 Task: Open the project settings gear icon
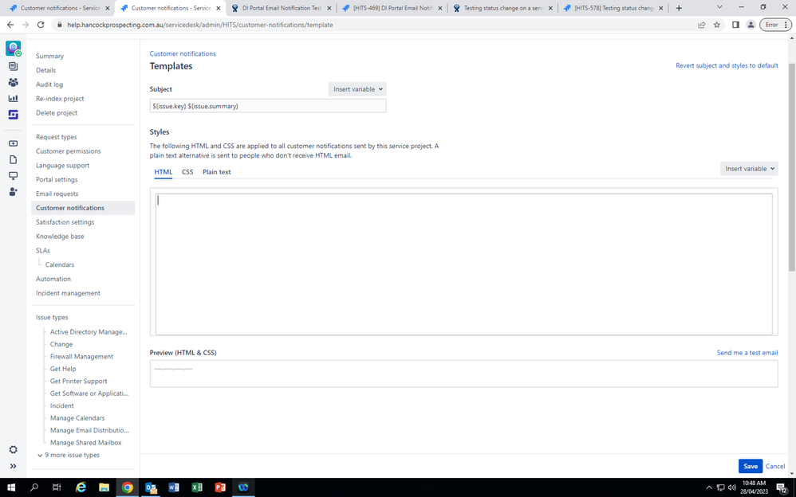click(13, 449)
